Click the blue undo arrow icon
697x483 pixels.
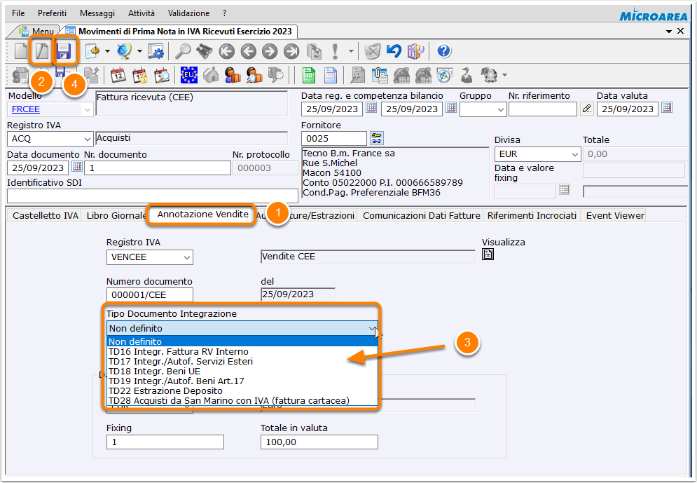(x=394, y=51)
